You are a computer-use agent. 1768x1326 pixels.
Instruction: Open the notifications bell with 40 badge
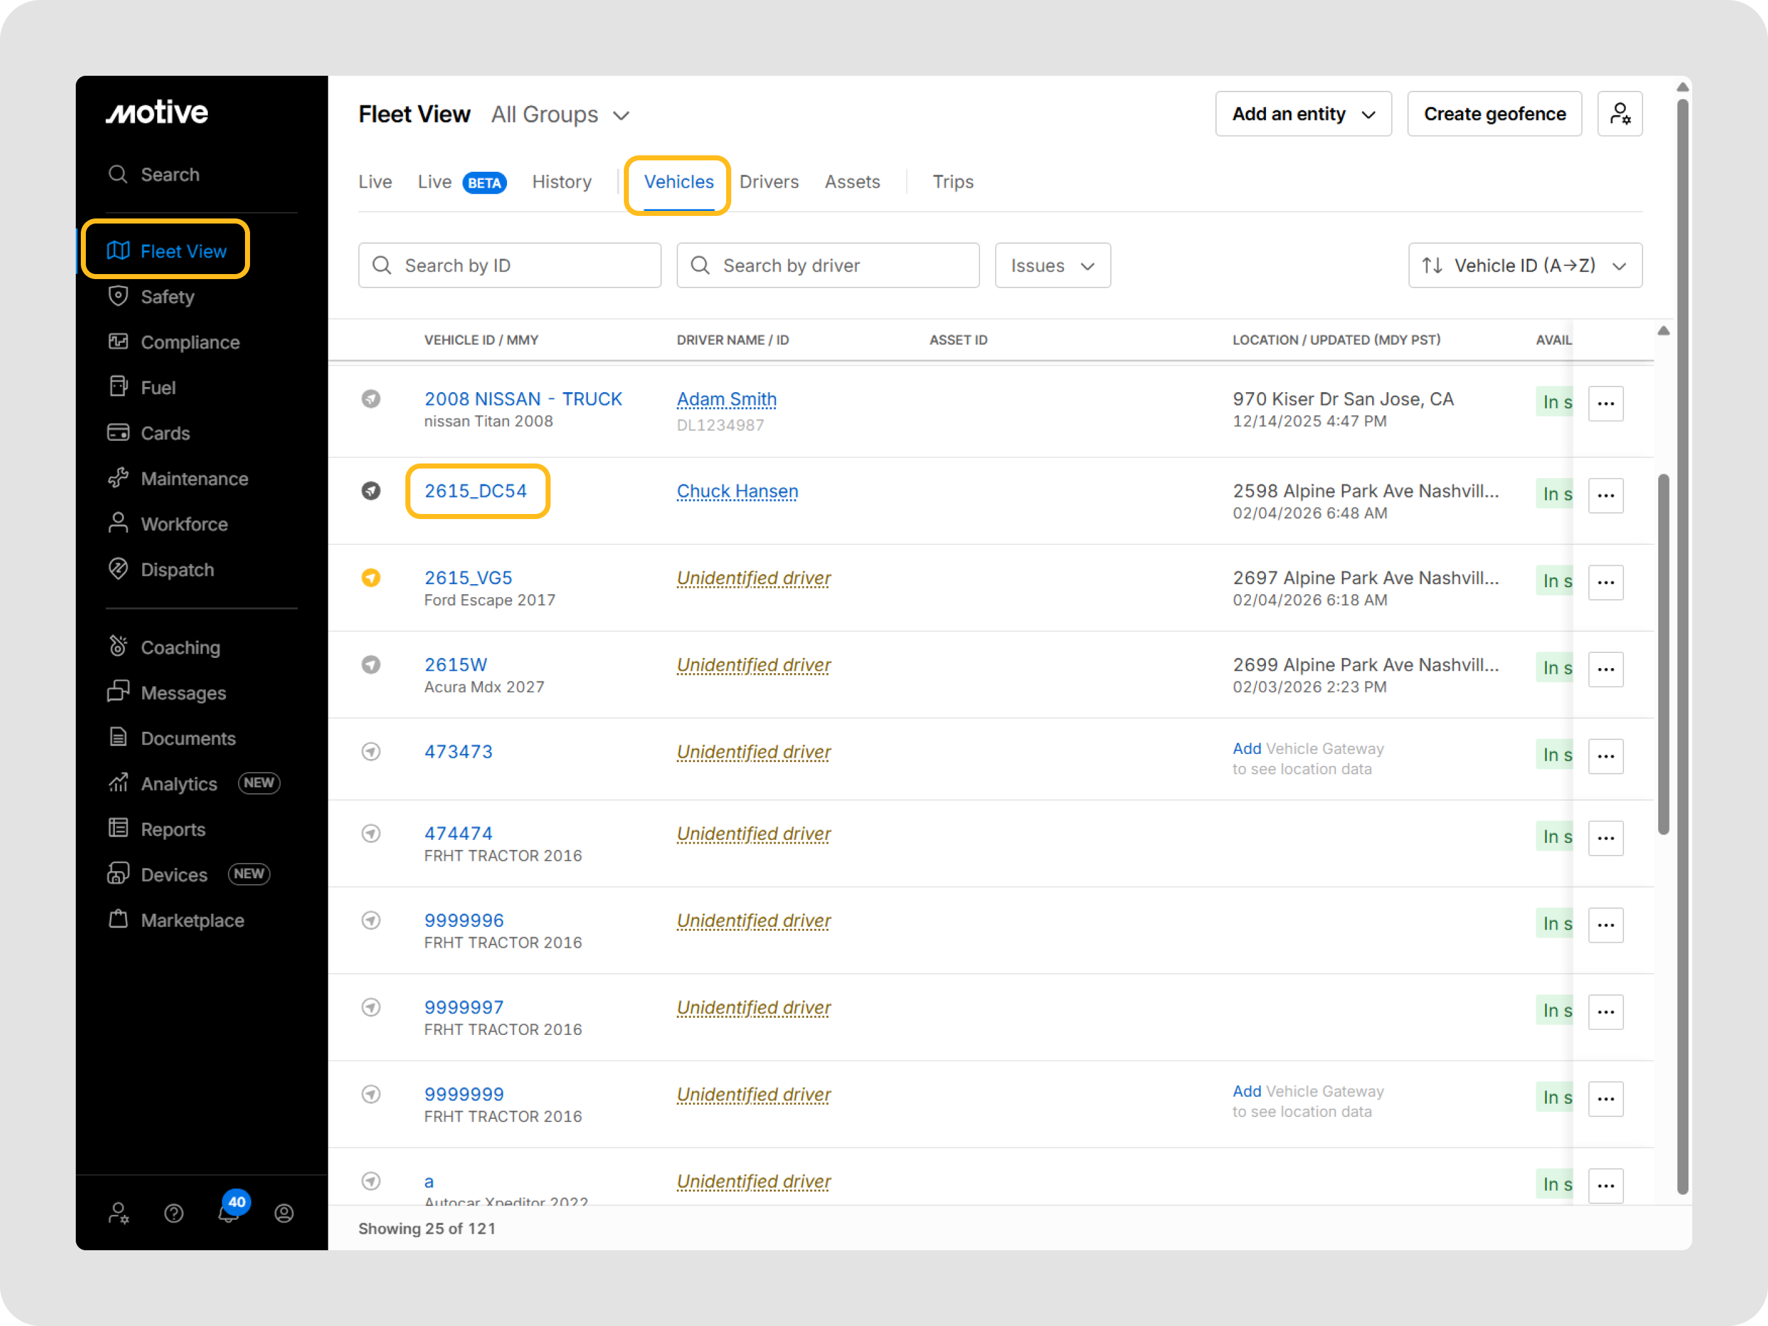click(229, 1212)
